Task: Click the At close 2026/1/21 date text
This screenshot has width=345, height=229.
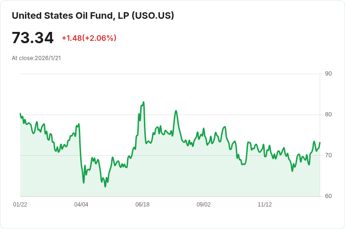Action: [x=37, y=58]
